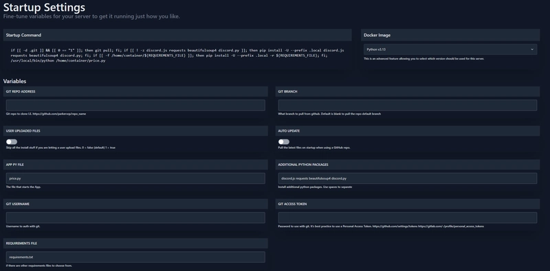
Task: Click the Additional Python Packages input field
Action: point(407,178)
